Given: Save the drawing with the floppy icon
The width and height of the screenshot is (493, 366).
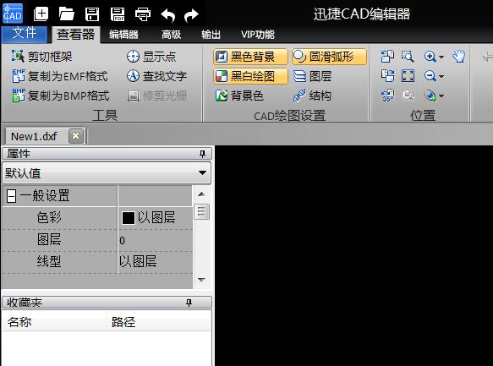Looking at the screenshot, I should 92,14.
